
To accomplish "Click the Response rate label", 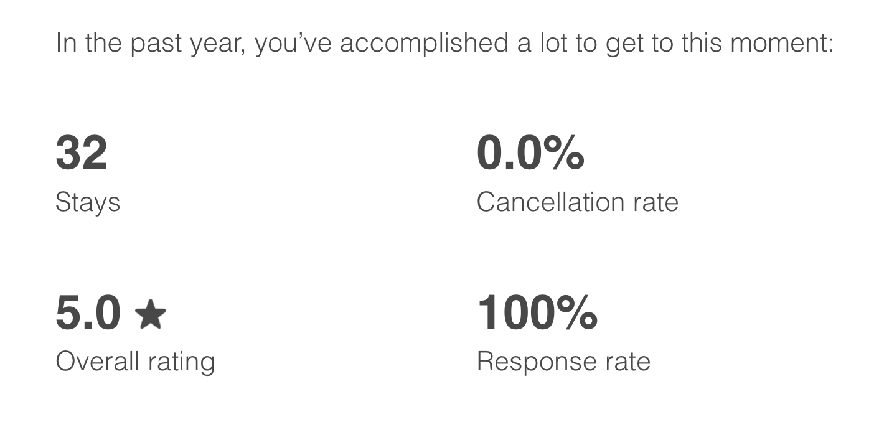I will (x=563, y=362).
